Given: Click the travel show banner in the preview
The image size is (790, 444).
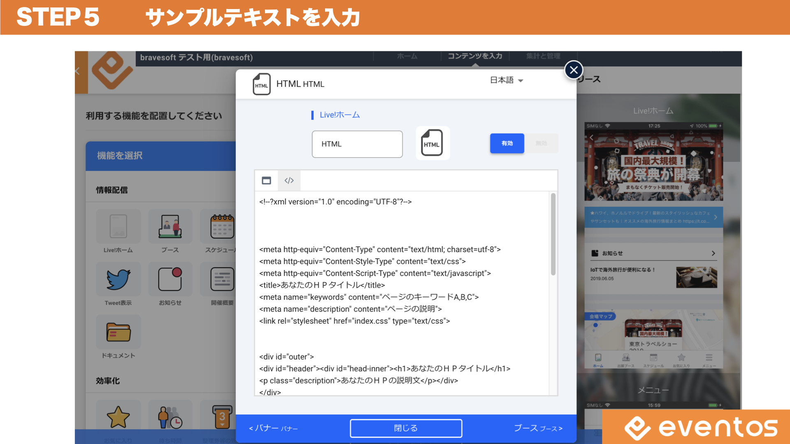Looking at the screenshot, I should pos(653,165).
